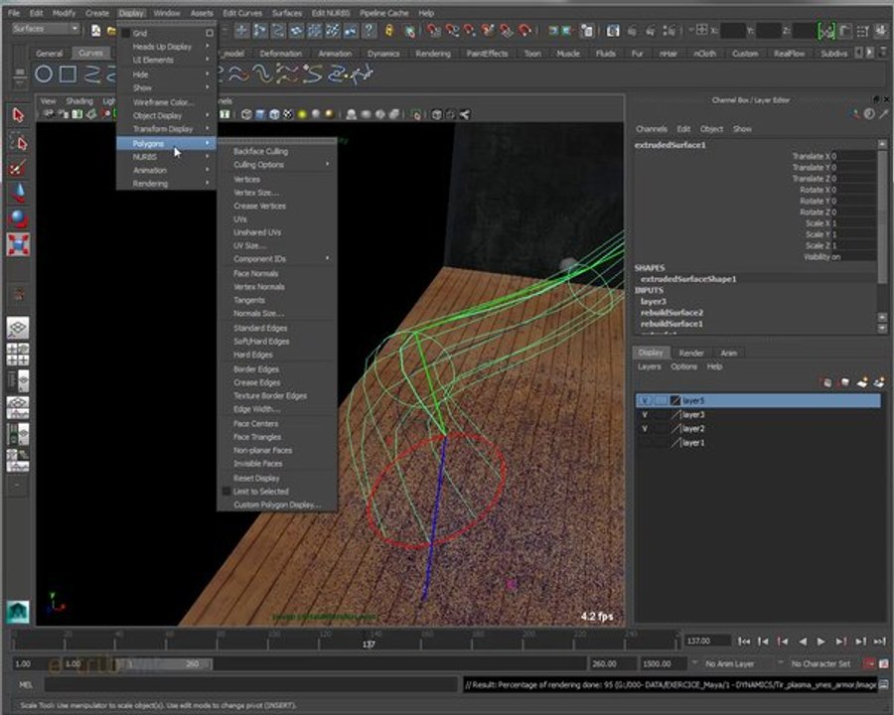Screen dimensions: 894x715
Task: Expand the Rendering submenu in Display menu
Action: click(166, 184)
